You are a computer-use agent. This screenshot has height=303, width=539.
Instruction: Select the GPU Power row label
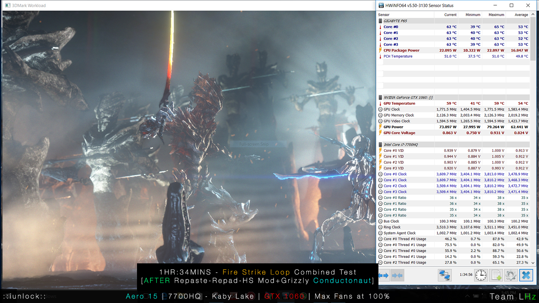393,127
